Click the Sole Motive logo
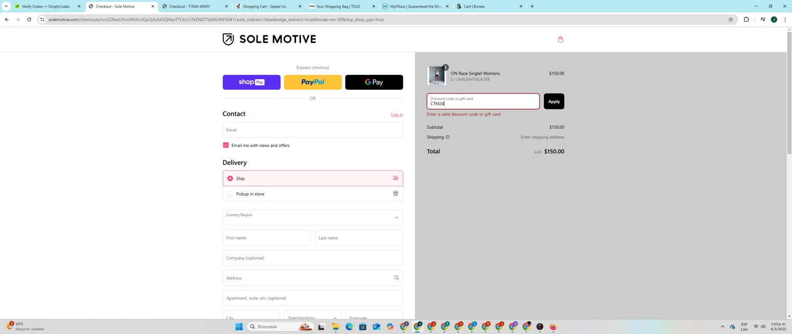Viewport: 792px width, 334px height. coord(269,40)
